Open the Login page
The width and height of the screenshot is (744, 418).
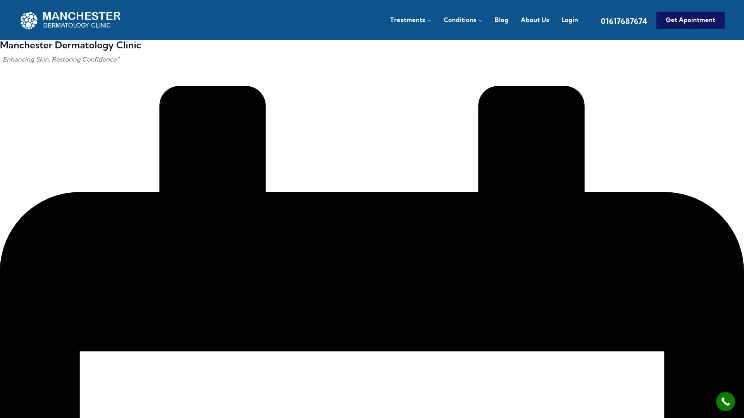tap(569, 20)
